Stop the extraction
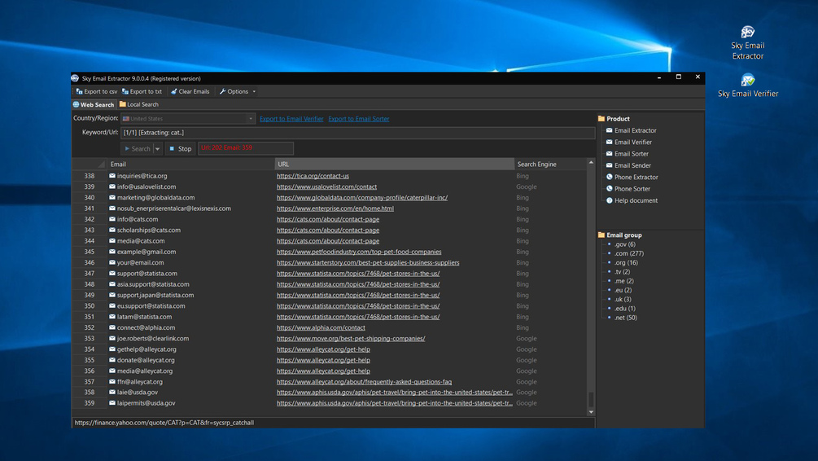The height and width of the screenshot is (461, 818). [180, 149]
